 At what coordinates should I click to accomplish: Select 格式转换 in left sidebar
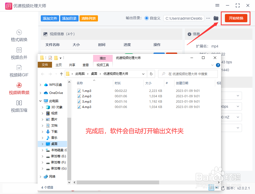click(19, 36)
